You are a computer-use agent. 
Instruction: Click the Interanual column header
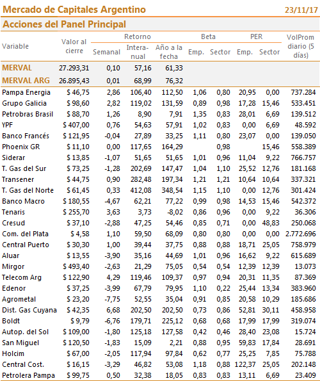pyautogui.click(x=138, y=52)
